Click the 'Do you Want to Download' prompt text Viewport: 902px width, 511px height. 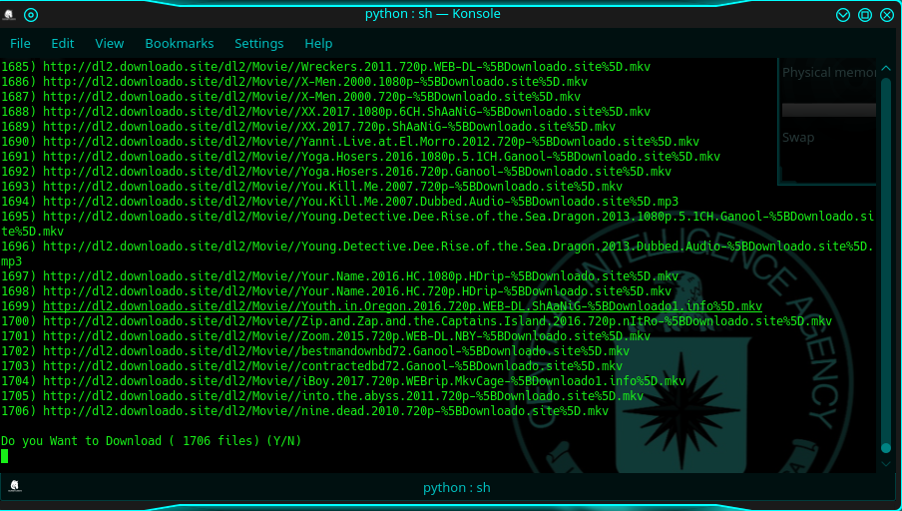(x=152, y=441)
